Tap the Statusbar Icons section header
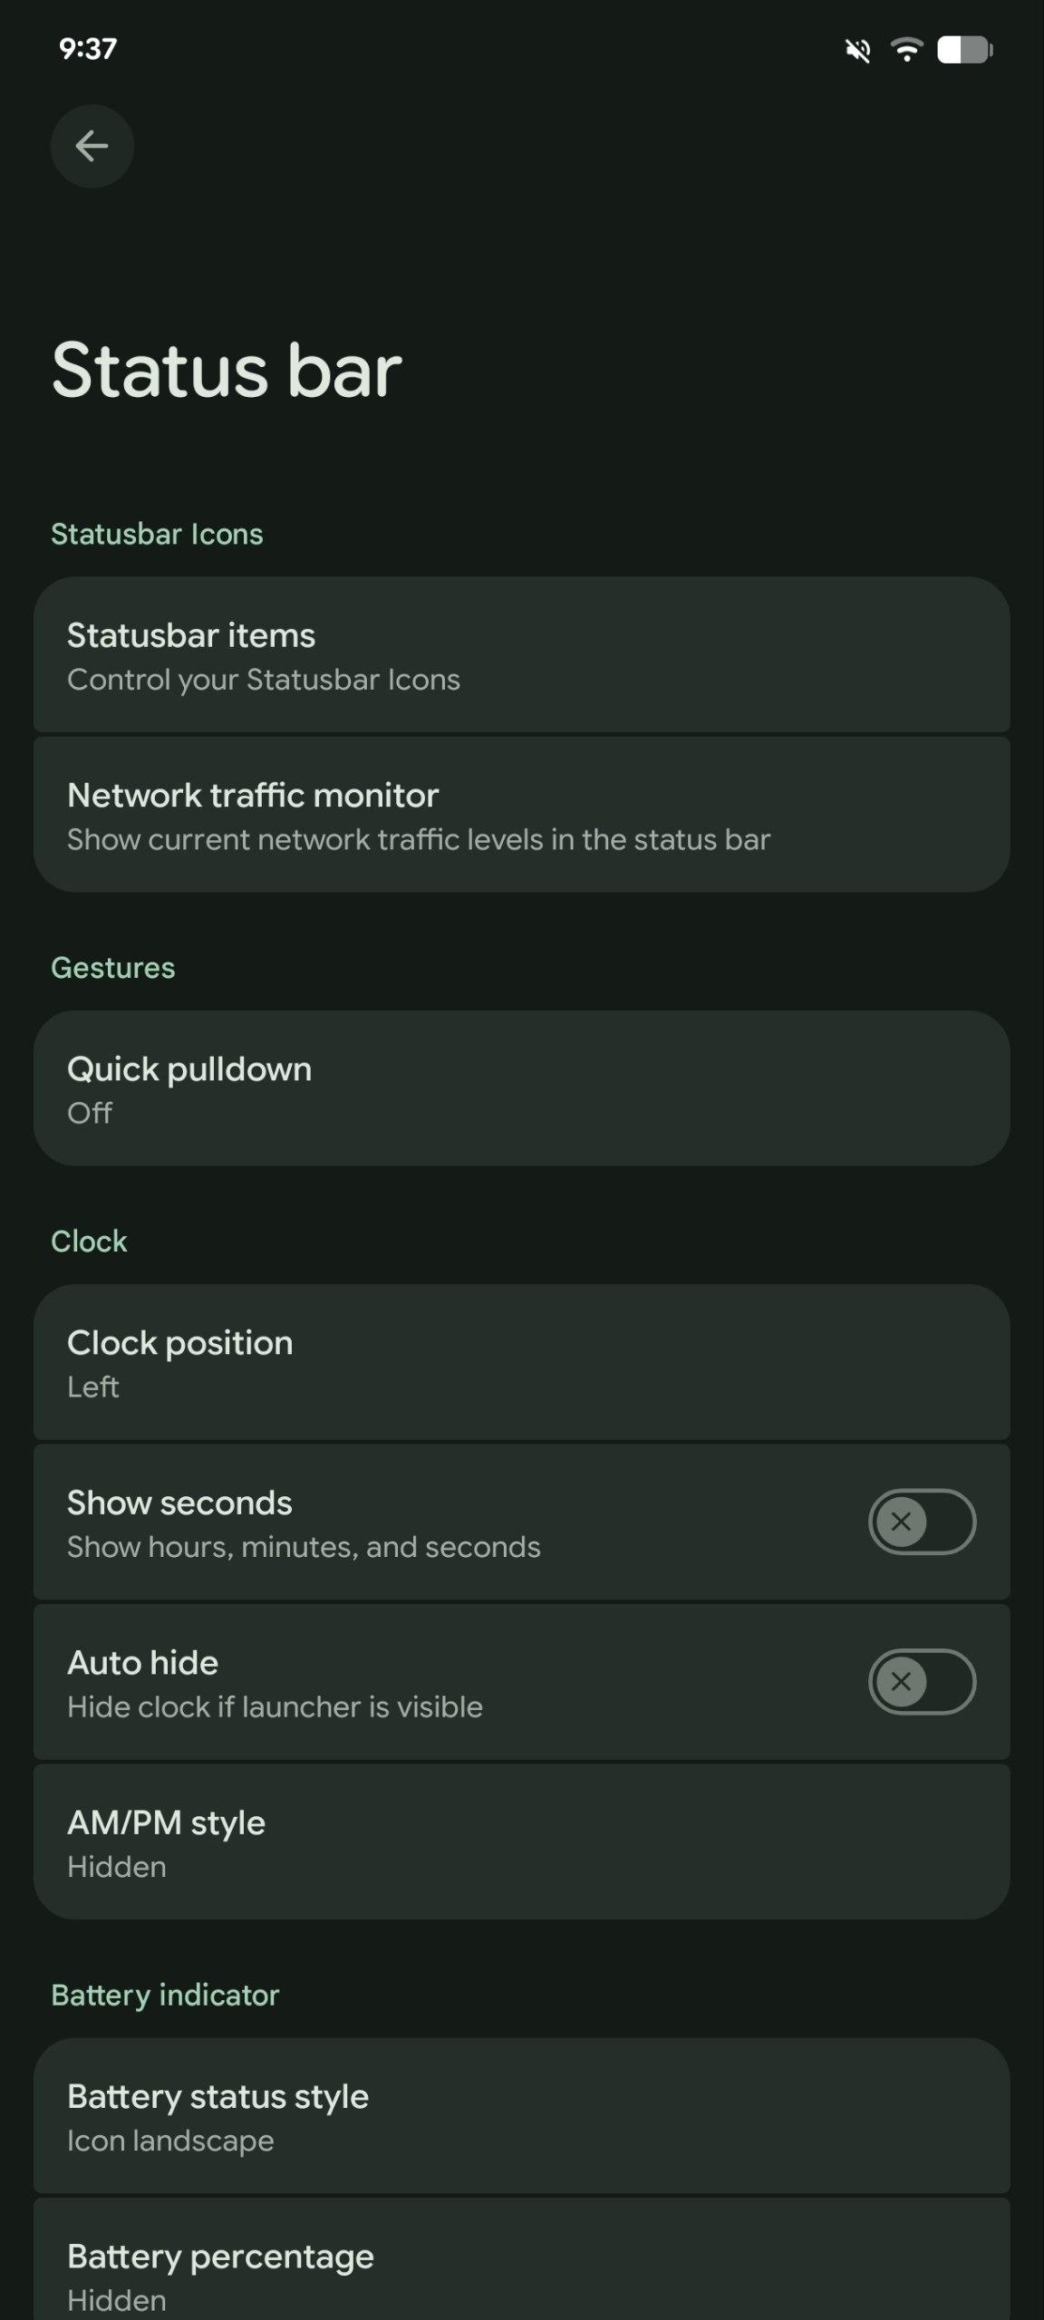Image resolution: width=1044 pixels, height=2320 pixels. pos(157,534)
